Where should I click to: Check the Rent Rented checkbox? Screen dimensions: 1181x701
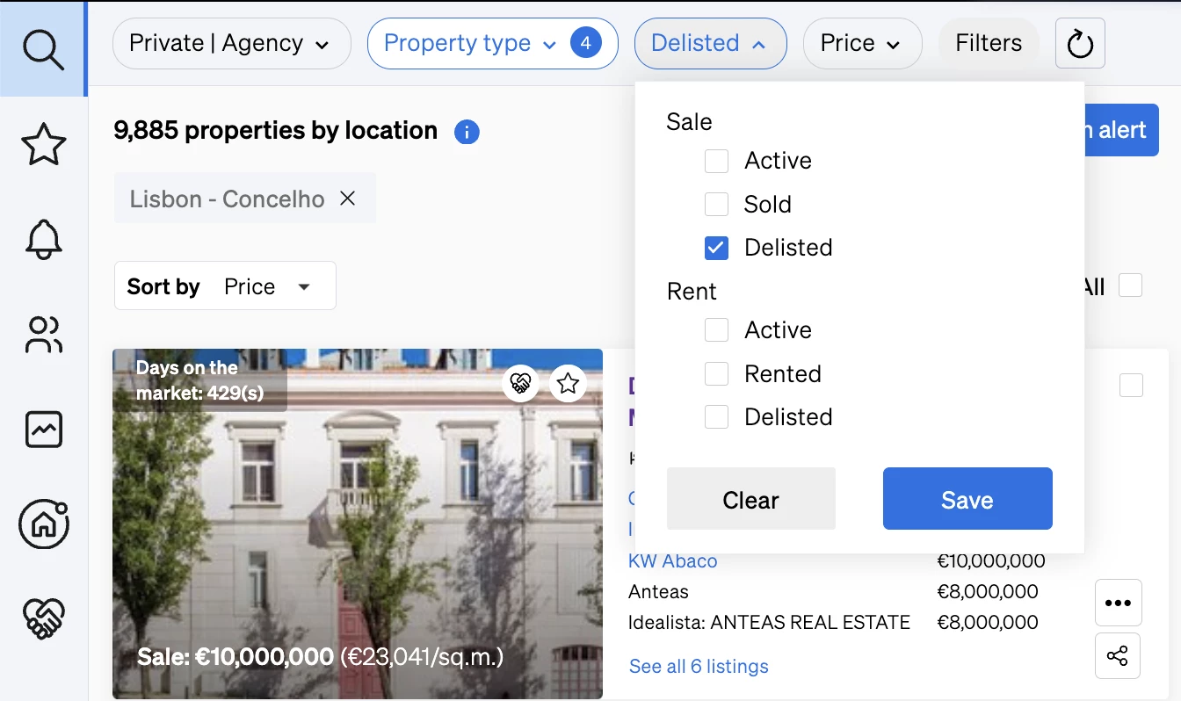[x=716, y=374]
